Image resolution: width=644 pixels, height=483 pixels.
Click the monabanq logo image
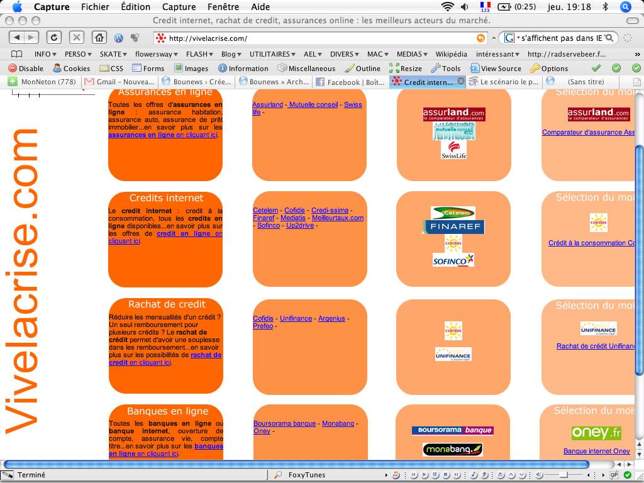coord(453,450)
